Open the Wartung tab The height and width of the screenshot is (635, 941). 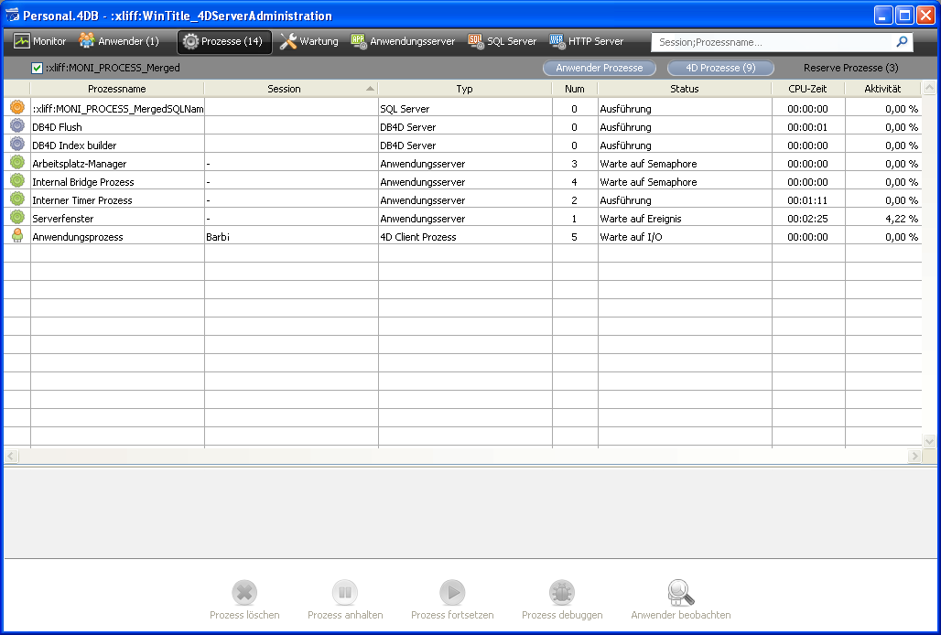(x=309, y=41)
